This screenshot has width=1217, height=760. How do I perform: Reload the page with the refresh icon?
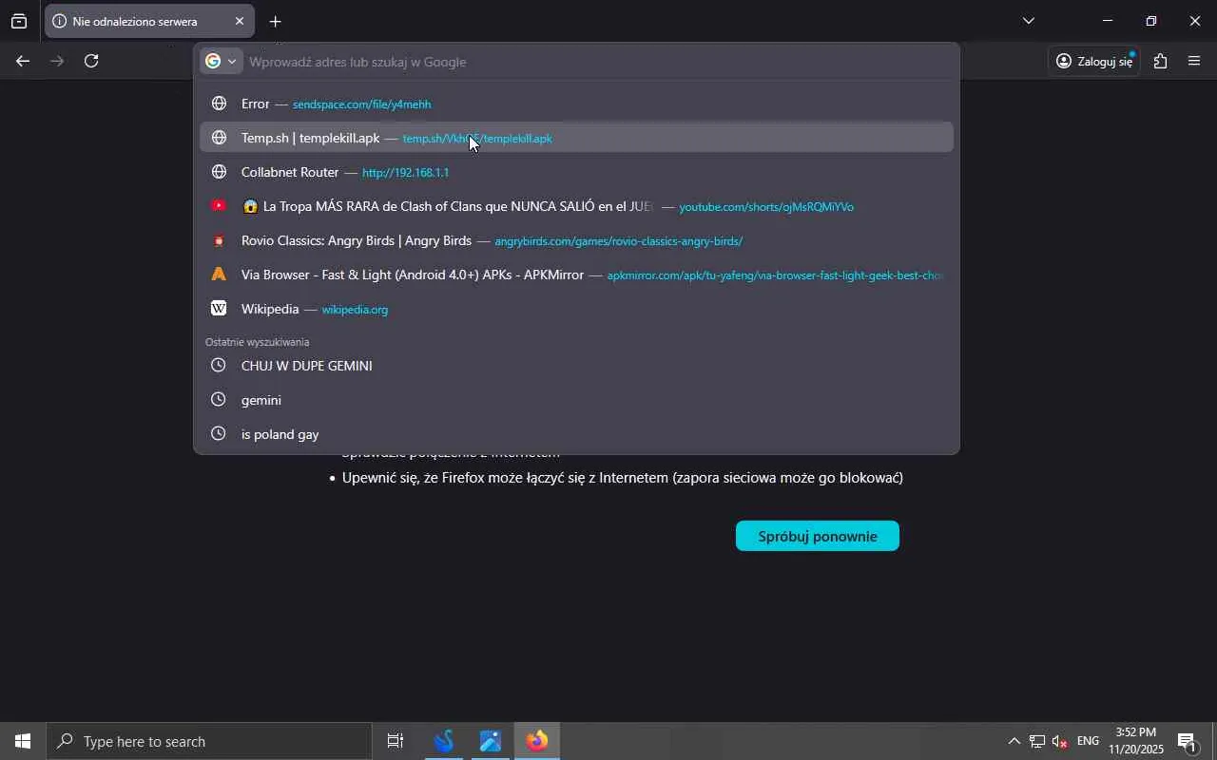[91, 61]
